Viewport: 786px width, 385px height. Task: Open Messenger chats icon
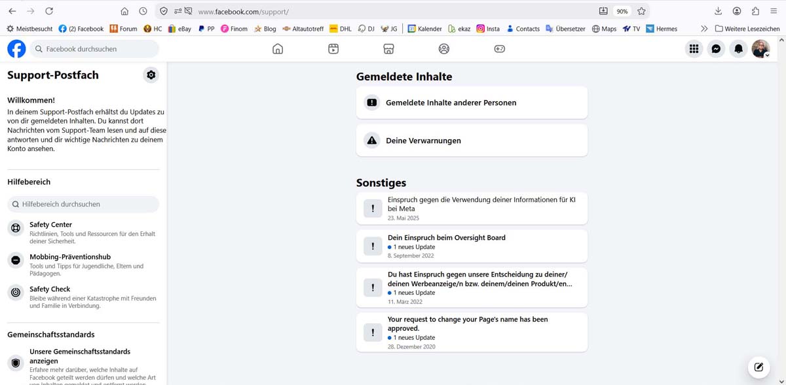[x=717, y=49]
